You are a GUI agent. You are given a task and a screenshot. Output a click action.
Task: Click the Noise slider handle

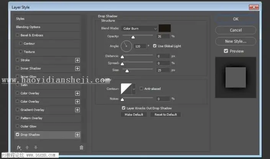pos(122,99)
